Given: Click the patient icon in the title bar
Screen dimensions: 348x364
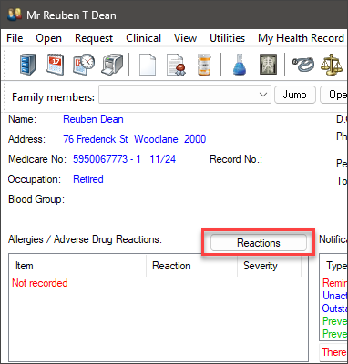Looking at the screenshot, I should coord(15,15).
